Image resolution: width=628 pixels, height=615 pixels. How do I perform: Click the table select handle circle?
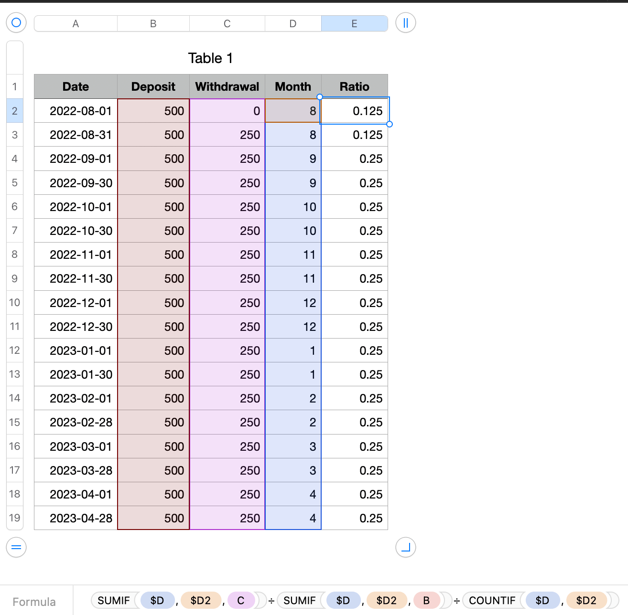click(16, 22)
